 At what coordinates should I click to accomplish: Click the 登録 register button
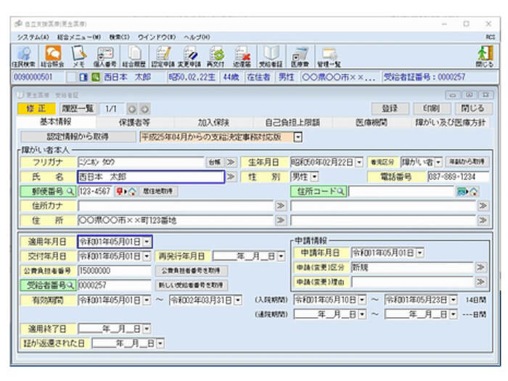tap(390, 108)
